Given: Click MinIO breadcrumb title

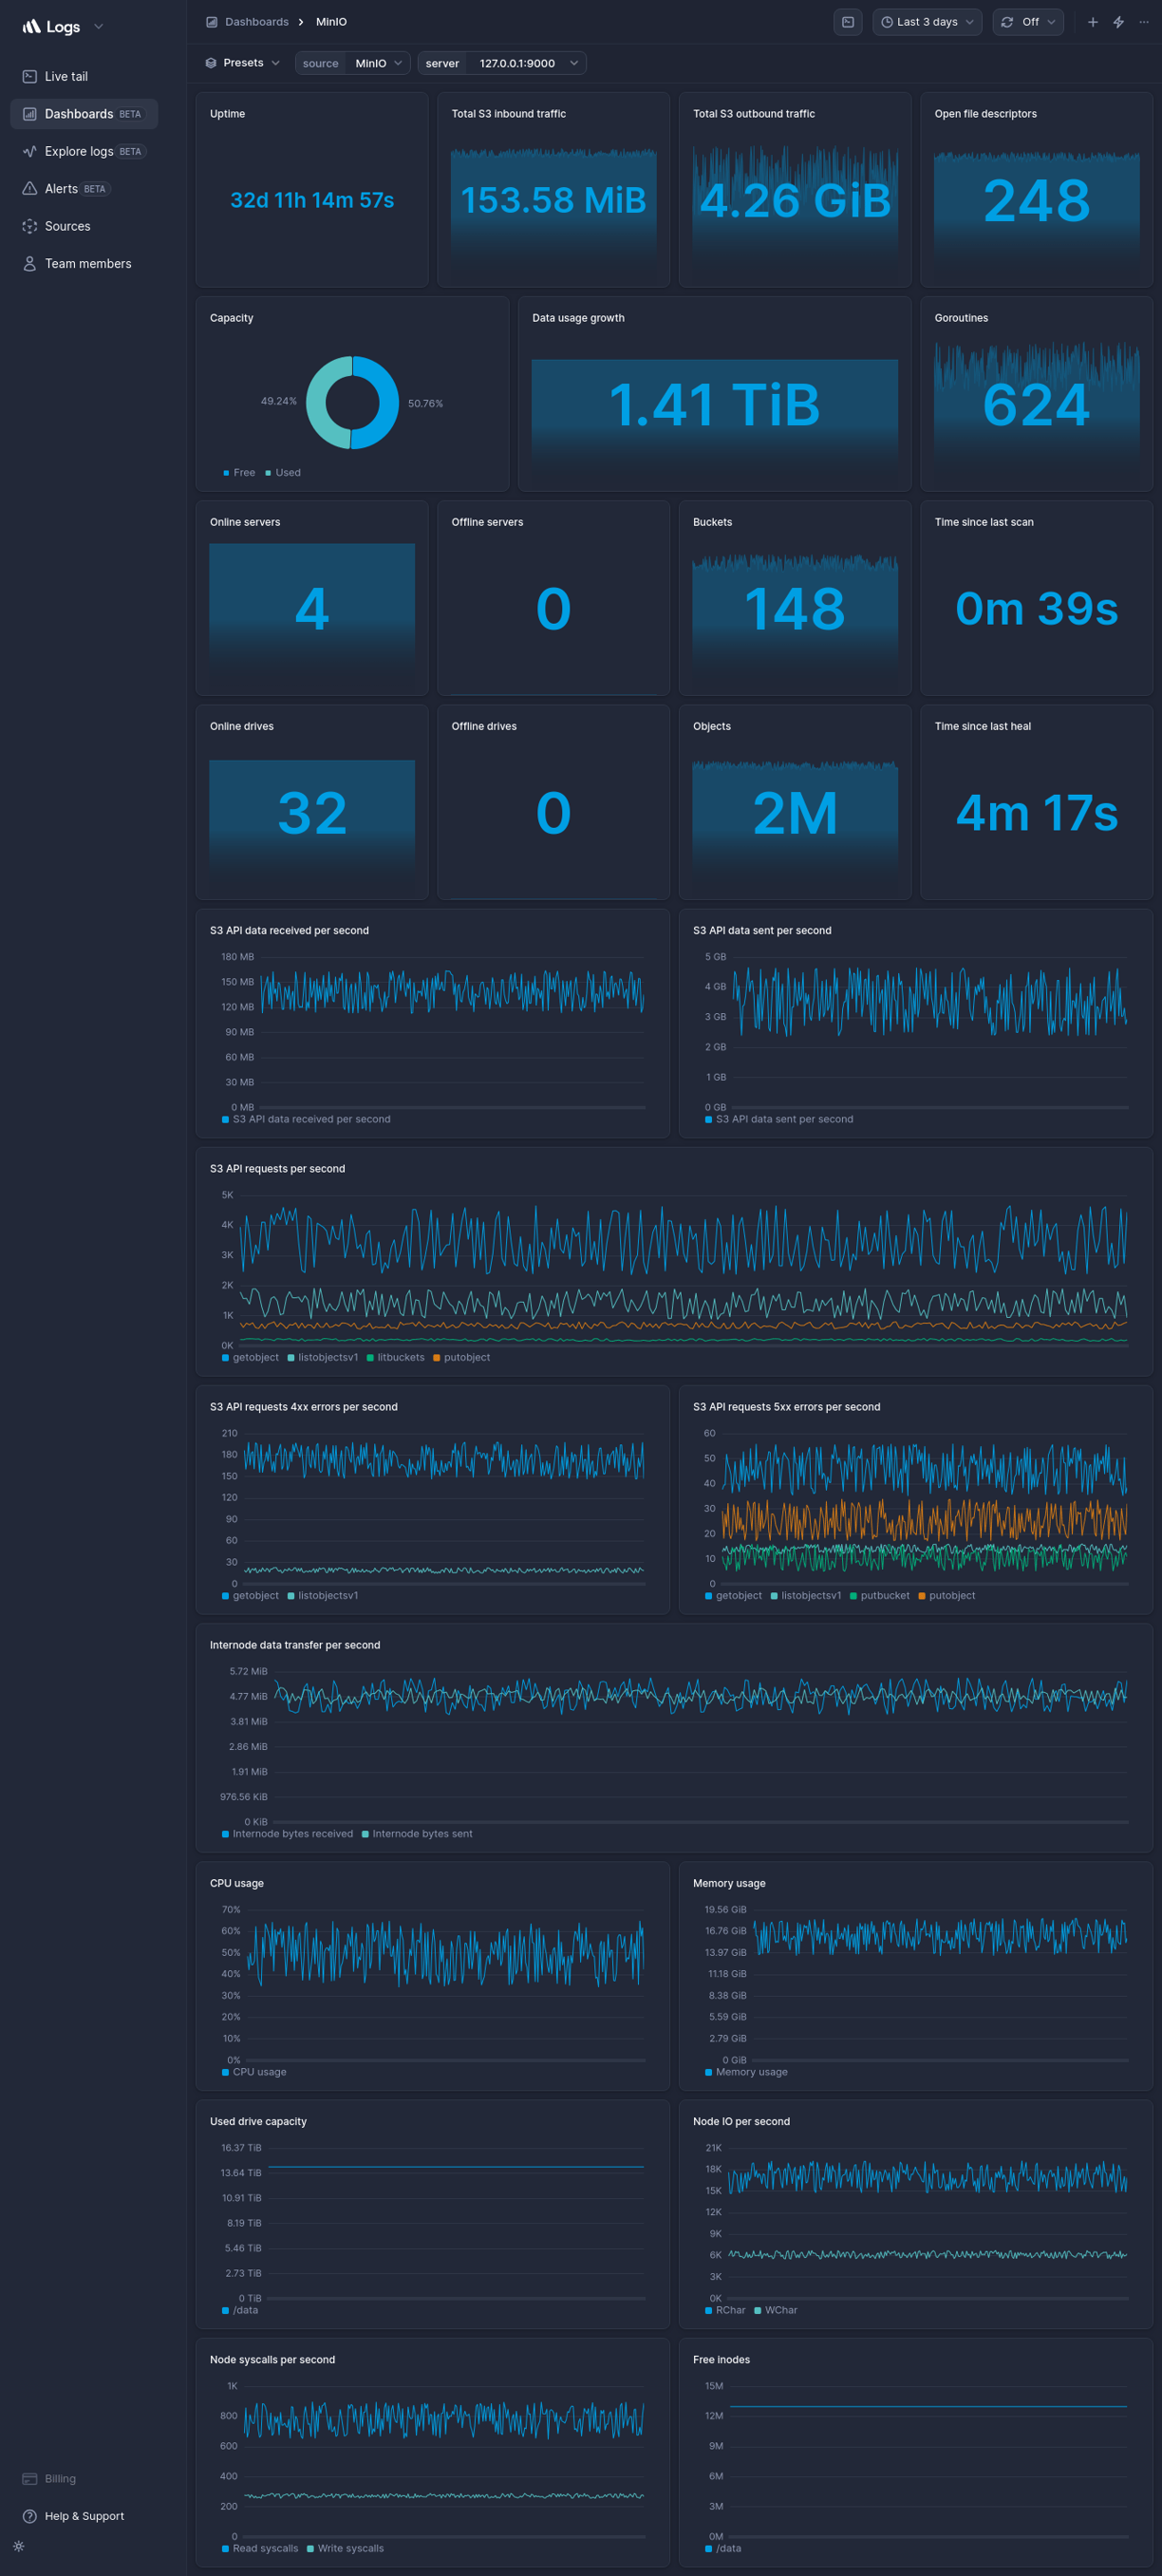Looking at the screenshot, I should point(331,22).
